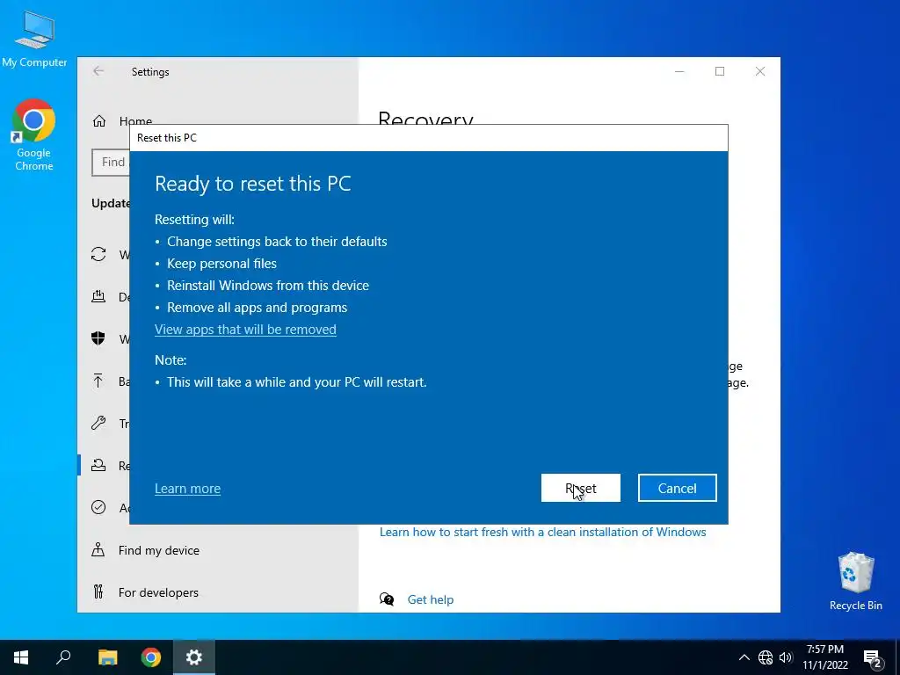
Task: Click 'Reinstall Windows from this device' text
Action: pyautogui.click(x=268, y=286)
